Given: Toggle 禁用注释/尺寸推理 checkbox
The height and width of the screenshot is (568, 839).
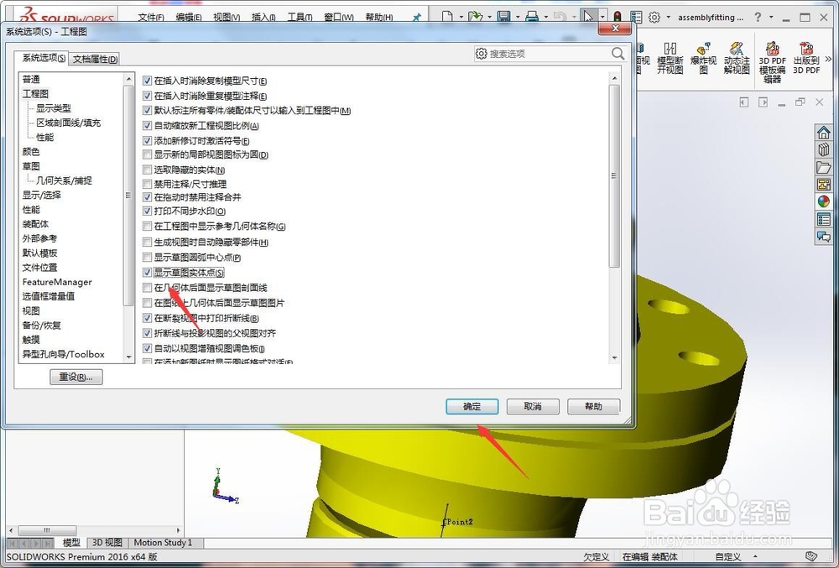Looking at the screenshot, I should [147, 184].
